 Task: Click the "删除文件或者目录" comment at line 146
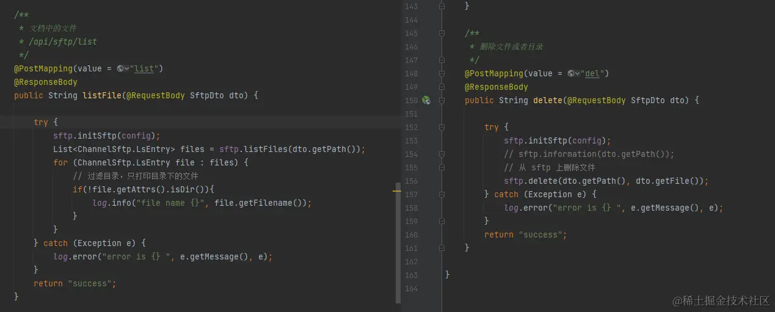(512, 46)
